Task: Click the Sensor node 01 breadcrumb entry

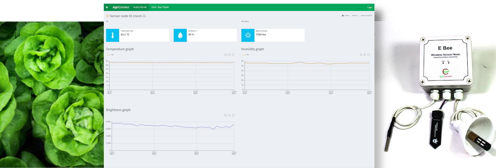Action: click(x=366, y=16)
